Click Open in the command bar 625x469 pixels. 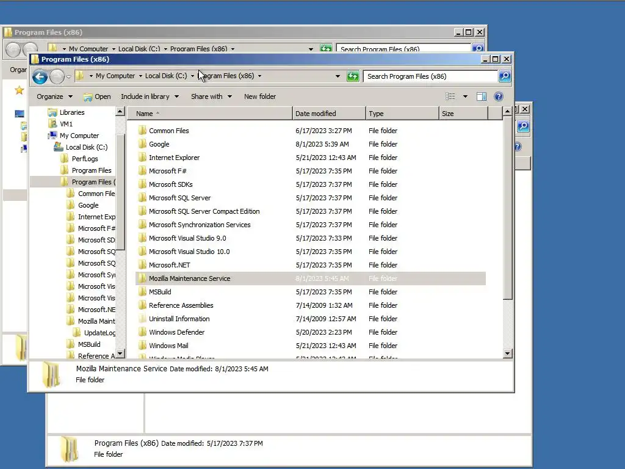click(97, 96)
